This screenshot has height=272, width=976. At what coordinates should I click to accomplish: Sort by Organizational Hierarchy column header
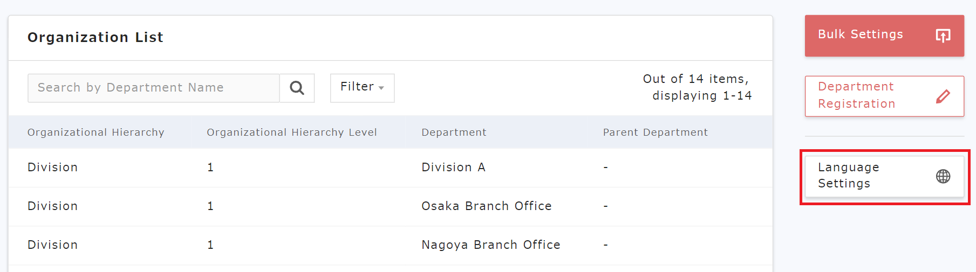tap(95, 132)
